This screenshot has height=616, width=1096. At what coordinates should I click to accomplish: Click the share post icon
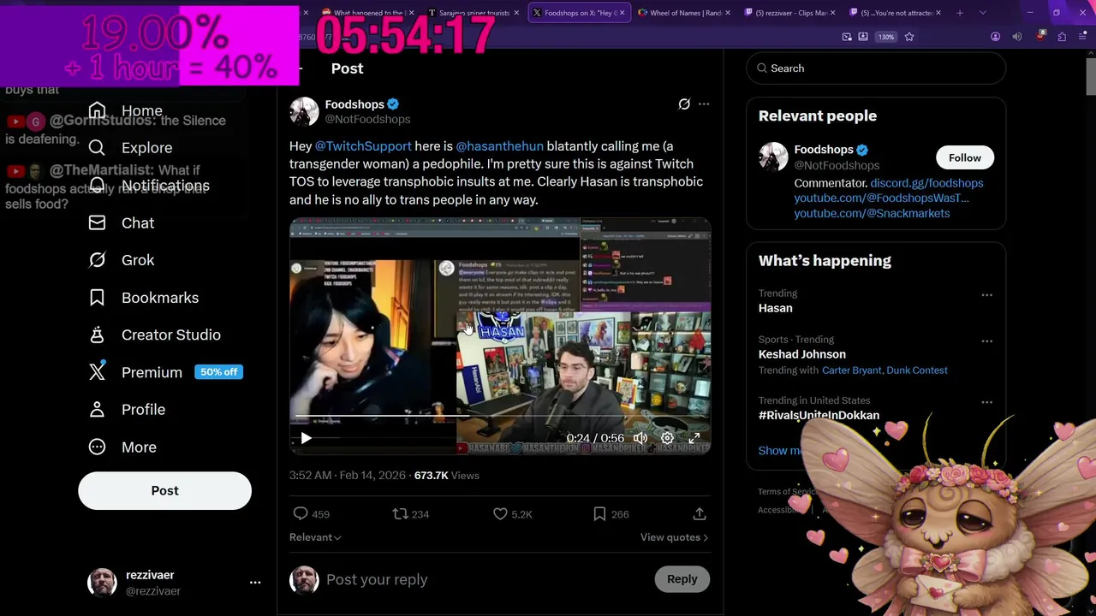pyautogui.click(x=700, y=514)
